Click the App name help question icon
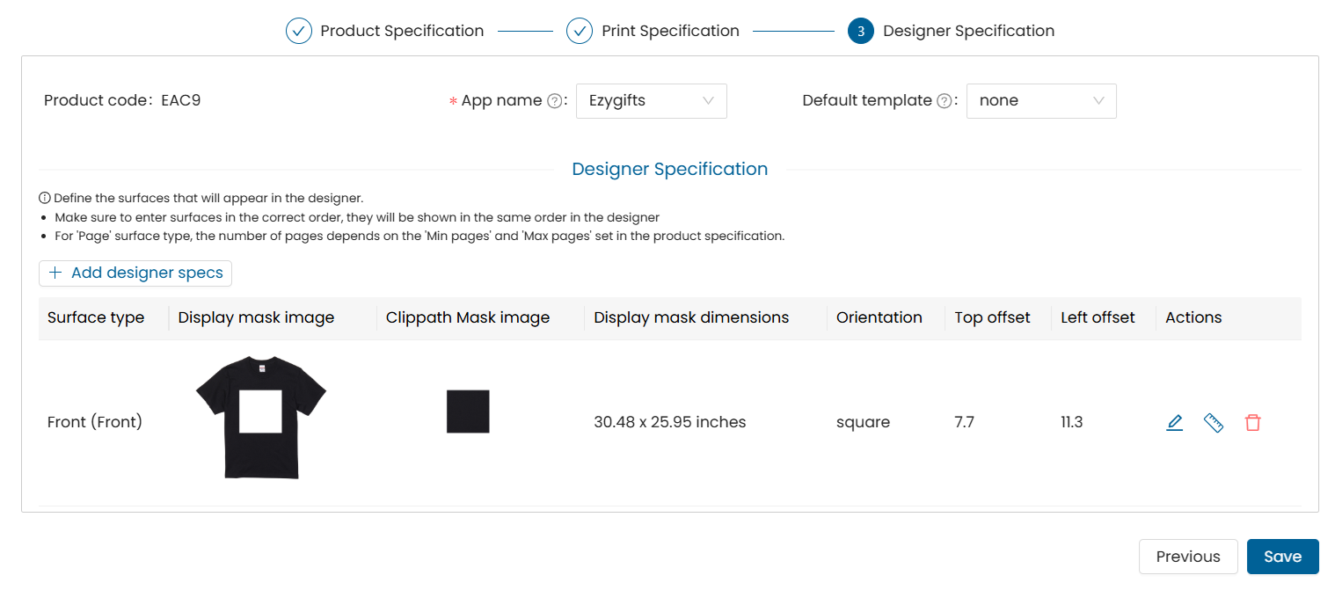The height and width of the screenshot is (590, 1342). pyautogui.click(x=554, y=101)
